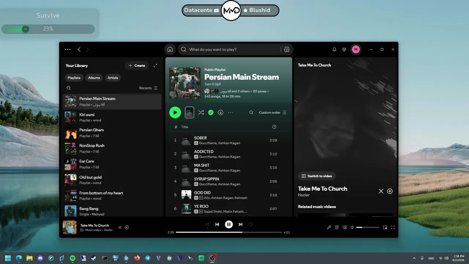Sort tracks by Title column

(x=185, y=127)
